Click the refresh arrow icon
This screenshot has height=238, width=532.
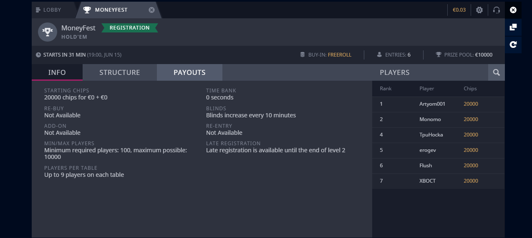click(x=513, y=44)
